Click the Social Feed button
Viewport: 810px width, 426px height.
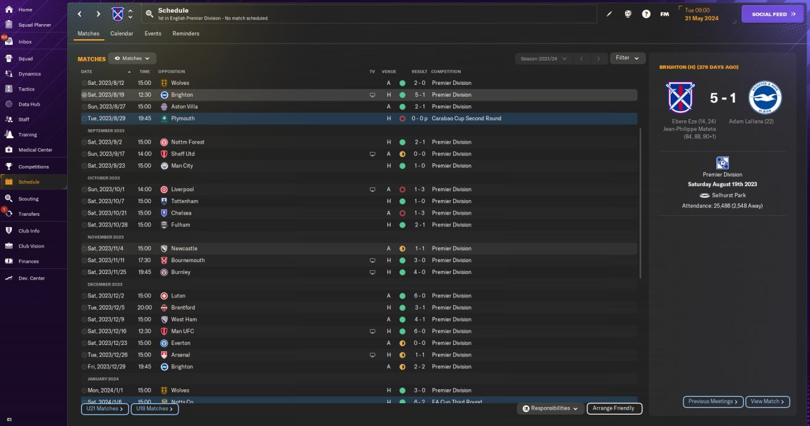(x=772, y=14)
